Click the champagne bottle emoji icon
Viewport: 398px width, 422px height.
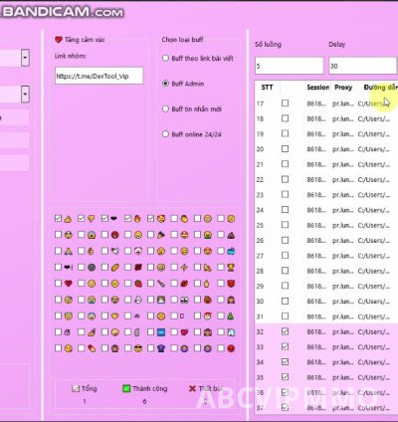click(x=161, y=284)
